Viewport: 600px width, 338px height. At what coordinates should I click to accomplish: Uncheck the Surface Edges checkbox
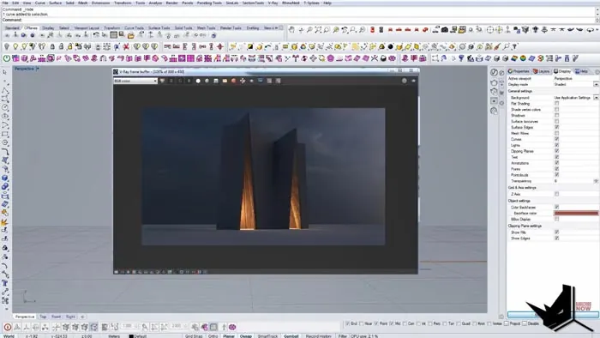557,127
